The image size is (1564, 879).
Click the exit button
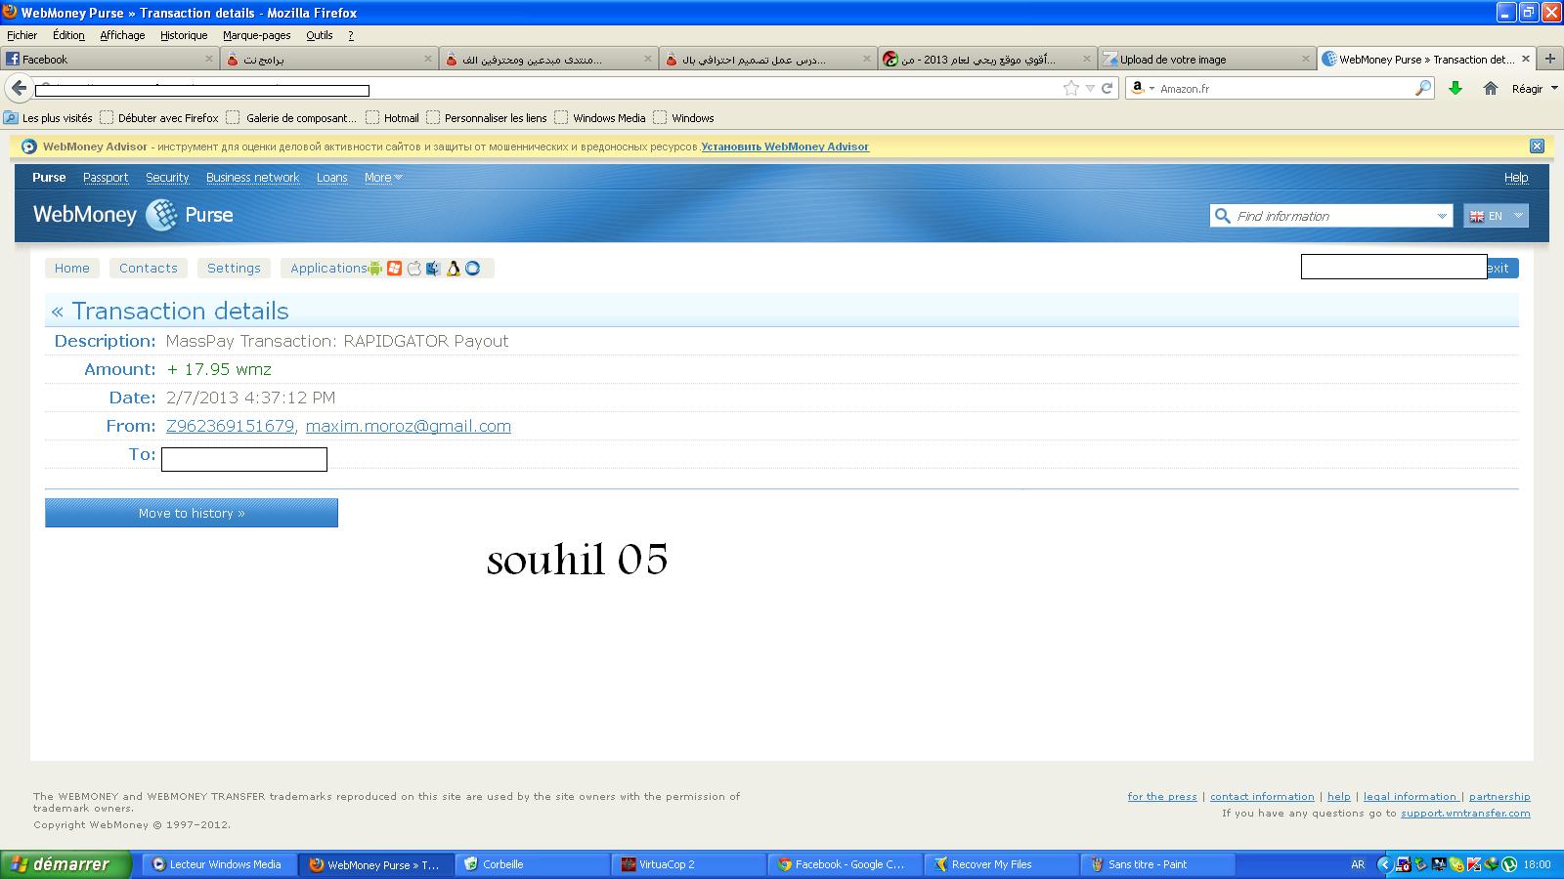pos(1502,268)
